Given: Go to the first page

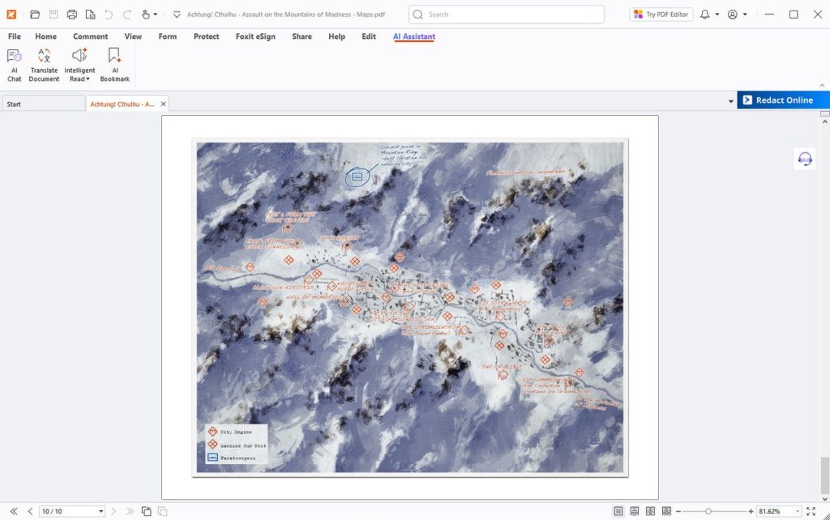Looking at the screenshot, I should [14, 511].
